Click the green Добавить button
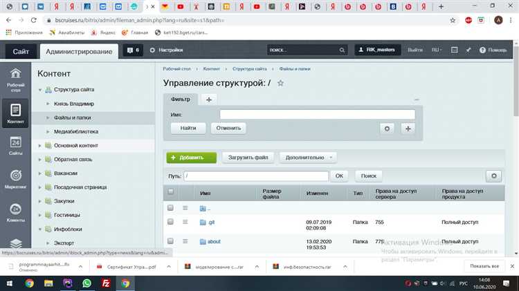 pyautogui.click(x=192, y=158)
